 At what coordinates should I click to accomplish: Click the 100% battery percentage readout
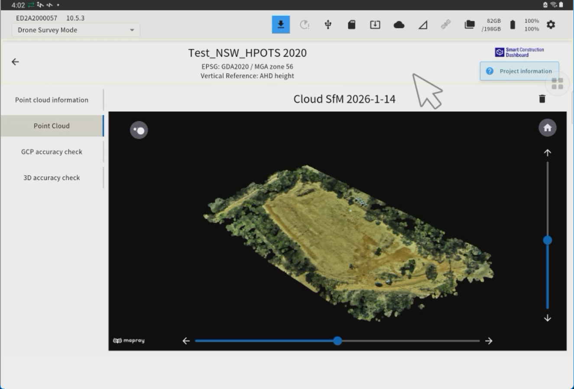532,25
